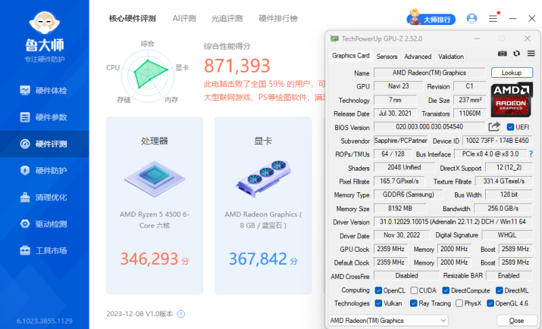Click the 鲁大师 mascot logo
542x329 pixels.
[x=44, y=22]
